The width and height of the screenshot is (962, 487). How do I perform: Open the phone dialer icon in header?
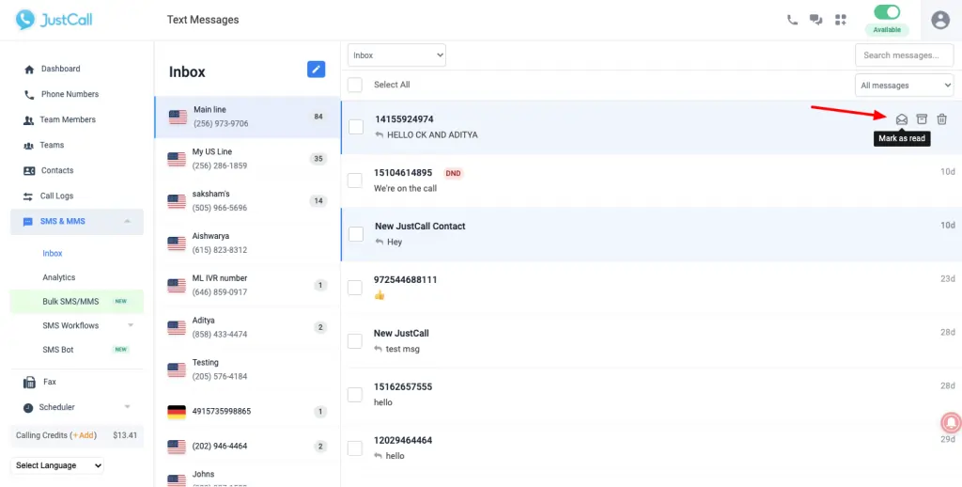point(792,20)
